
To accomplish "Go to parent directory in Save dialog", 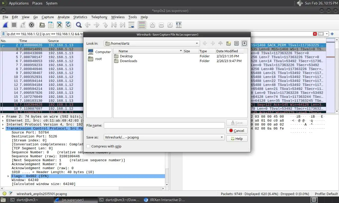I will pyautogui.click(x=220, y=43).
